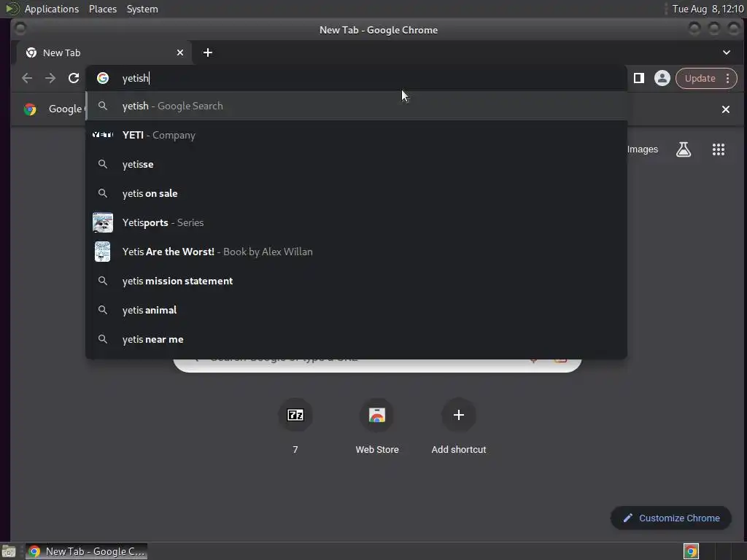The image size is (747, 560).
Task: Click the Customize Chrome button
Action: pos(671,518)
